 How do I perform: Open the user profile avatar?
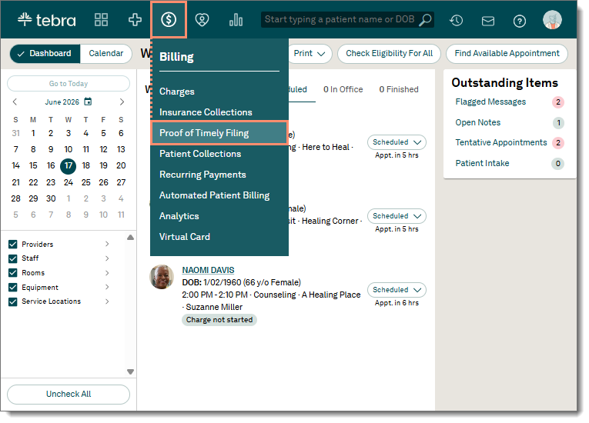(x=552, y=20)
